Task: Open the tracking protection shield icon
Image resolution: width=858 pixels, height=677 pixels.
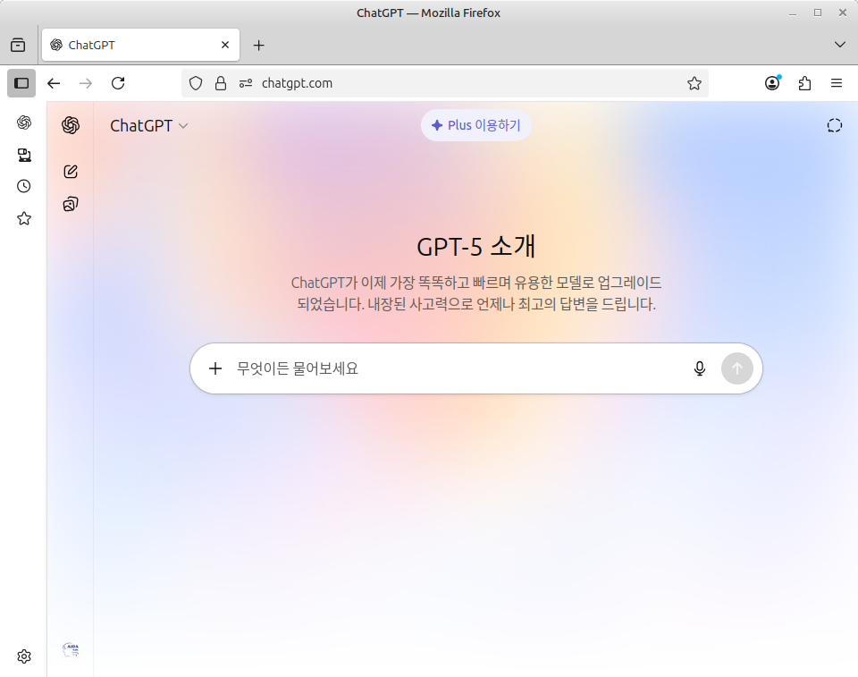Action: (196, 83)
